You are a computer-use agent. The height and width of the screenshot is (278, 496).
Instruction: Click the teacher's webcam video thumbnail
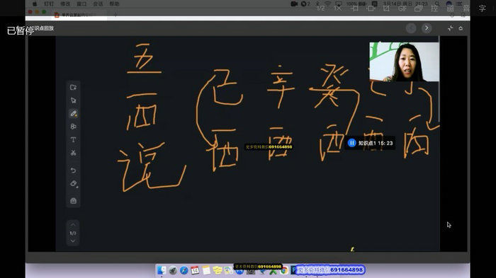click(405, 62)
